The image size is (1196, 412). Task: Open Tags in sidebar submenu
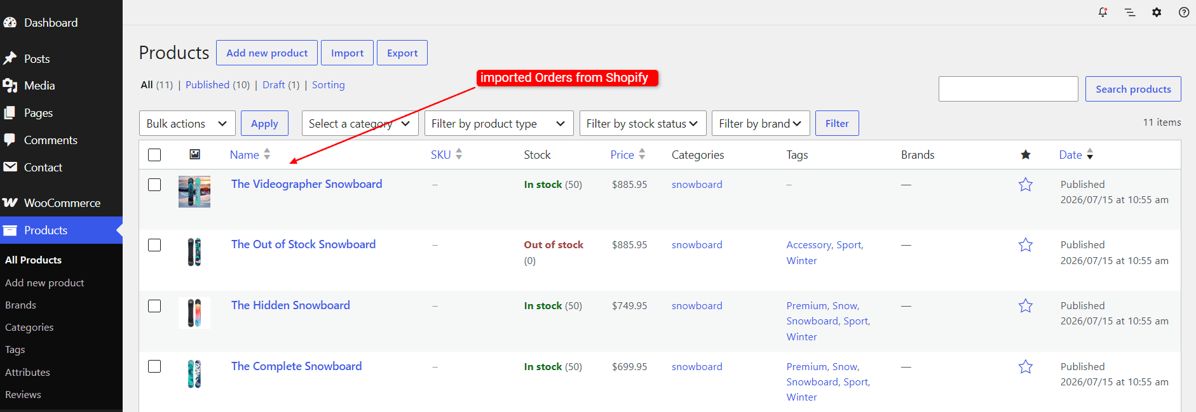(15, 349)
